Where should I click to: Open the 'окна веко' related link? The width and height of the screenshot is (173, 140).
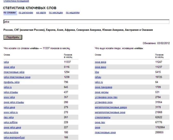coord(100,67)
